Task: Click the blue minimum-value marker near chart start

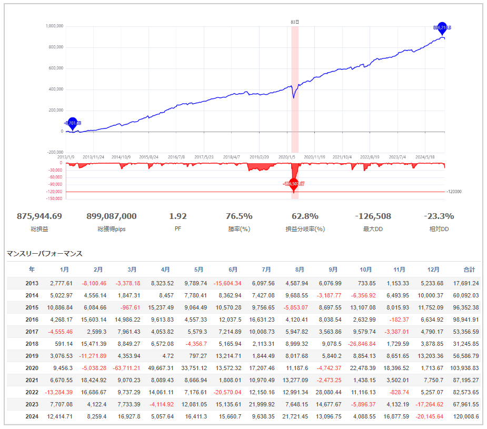Action: (72, 123)
